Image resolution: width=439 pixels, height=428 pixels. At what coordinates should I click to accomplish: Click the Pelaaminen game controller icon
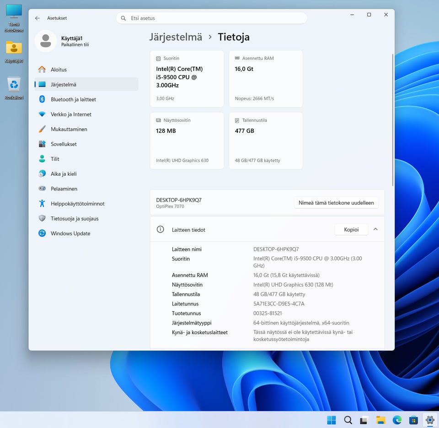point(42,189)
